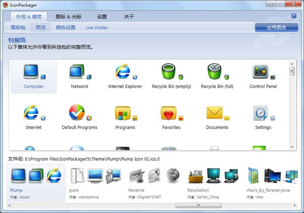Click the IconPackager title bar logo

pos(6,5)
